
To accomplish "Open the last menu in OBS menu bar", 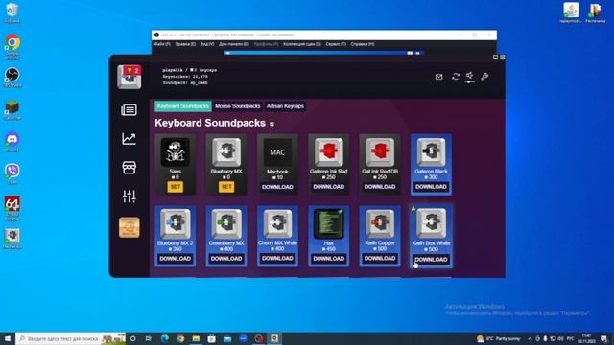I will click(363, 44).
